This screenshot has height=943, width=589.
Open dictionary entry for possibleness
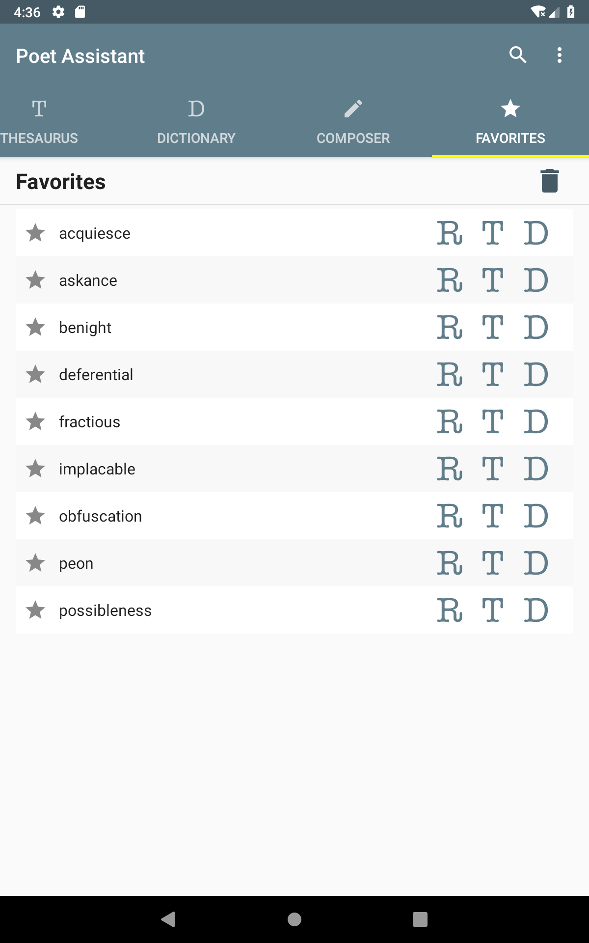pos(535,610)
